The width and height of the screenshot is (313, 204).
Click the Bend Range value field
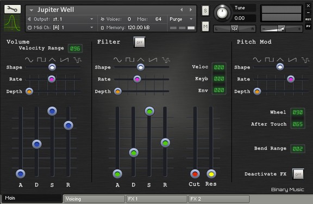[297, 149]
